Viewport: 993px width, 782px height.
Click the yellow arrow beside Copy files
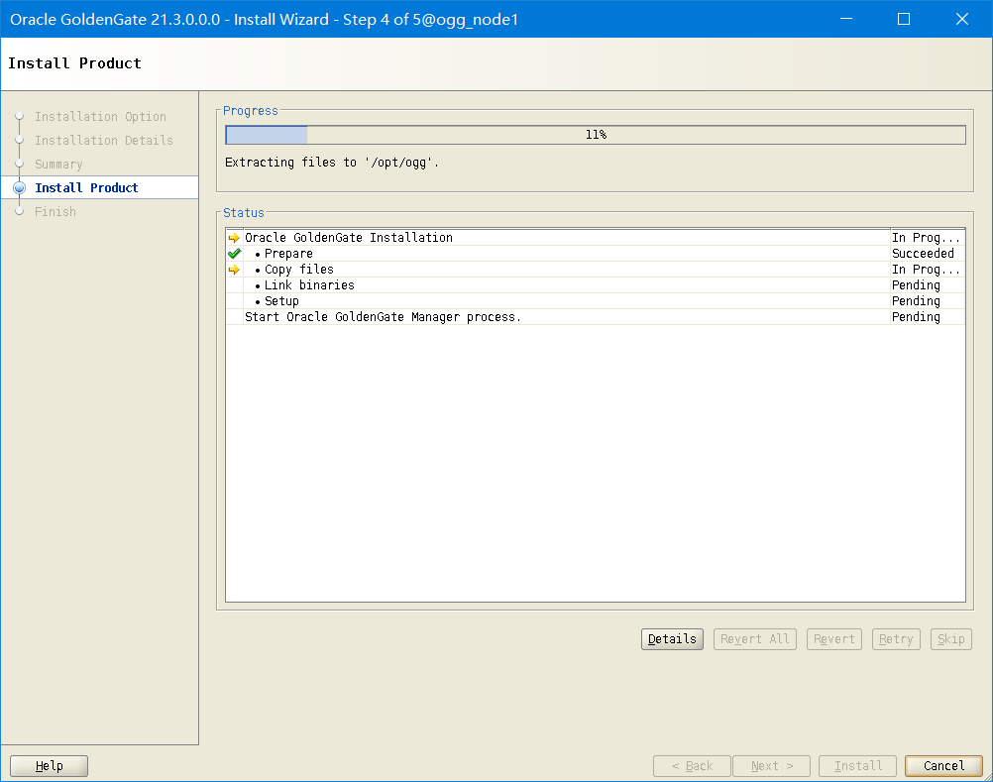click(x=234, y=270)
